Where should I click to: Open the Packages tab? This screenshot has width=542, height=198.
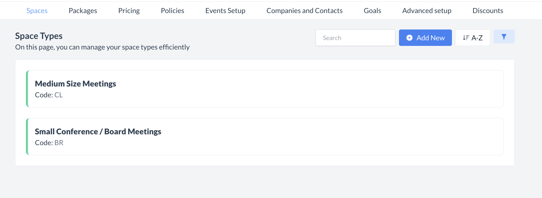tap(83, 11)
